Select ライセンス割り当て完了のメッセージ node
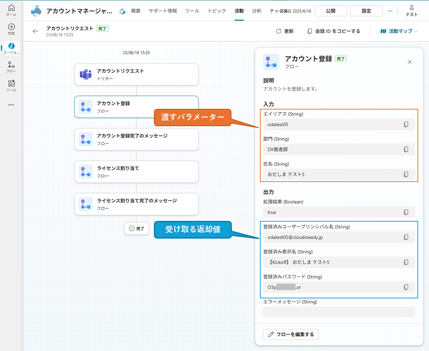Image resolution: width=429 pixels, height=351 pixels. (x=136, y=204)
